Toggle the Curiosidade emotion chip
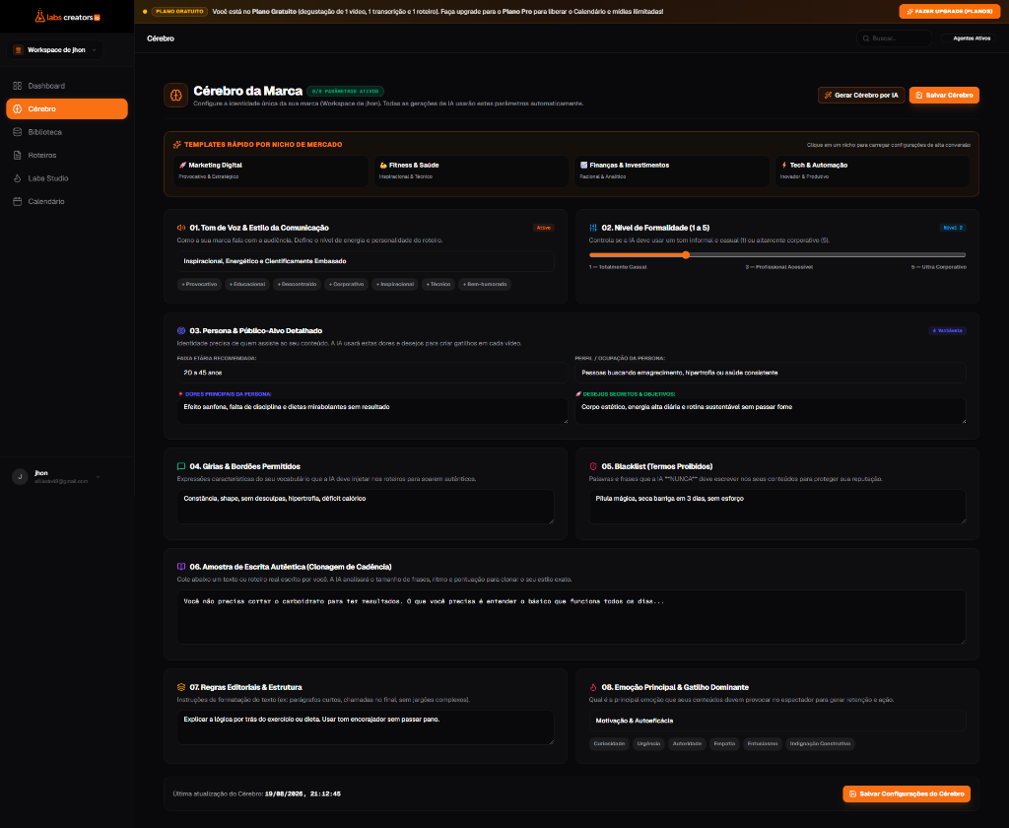This screenshot has height=828, width=1009. [x=609, y=744]
